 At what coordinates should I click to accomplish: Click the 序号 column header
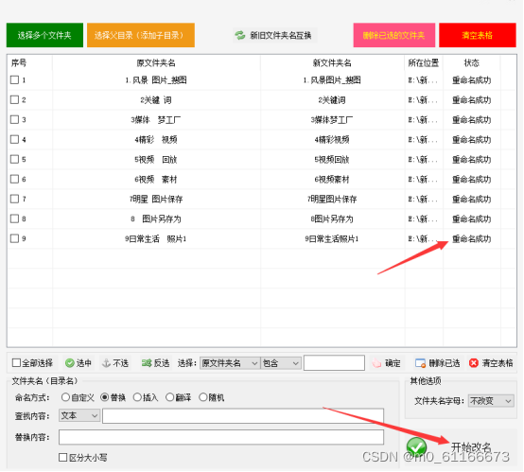point(19,62)
